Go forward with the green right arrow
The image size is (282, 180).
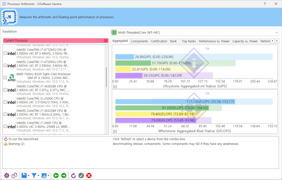pyautogui.click(x=64, y=176)
